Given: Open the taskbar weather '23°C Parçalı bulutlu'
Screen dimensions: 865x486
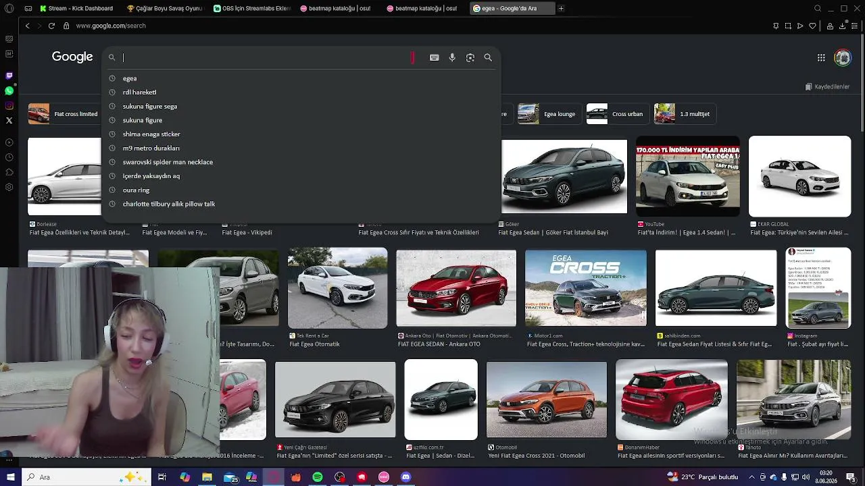Looking at the screenshot, I should [x=701, y=477].
